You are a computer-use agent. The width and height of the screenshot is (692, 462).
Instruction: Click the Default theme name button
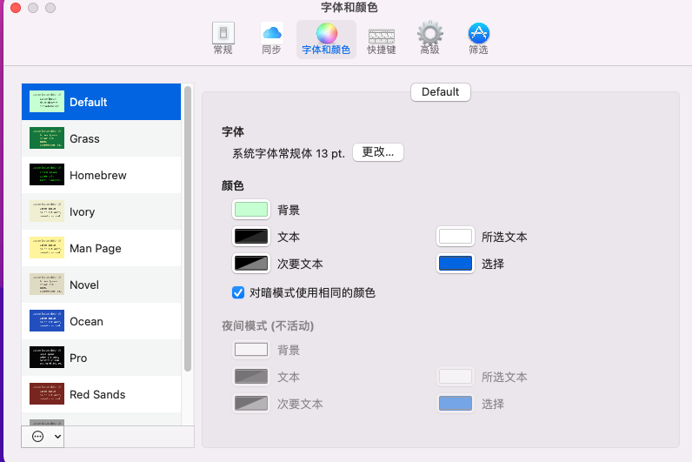point(440,92)
